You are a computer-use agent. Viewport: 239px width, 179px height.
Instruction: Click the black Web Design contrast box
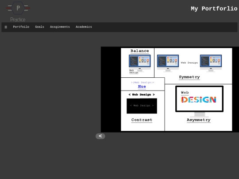[x=142, y=106]
